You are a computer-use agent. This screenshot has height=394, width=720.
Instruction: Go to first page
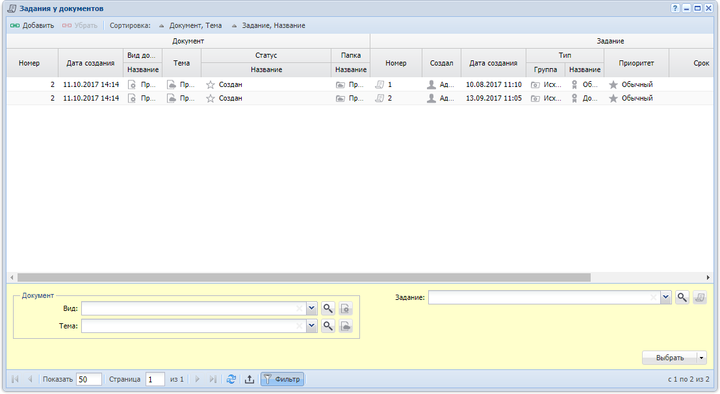[15, 379]
